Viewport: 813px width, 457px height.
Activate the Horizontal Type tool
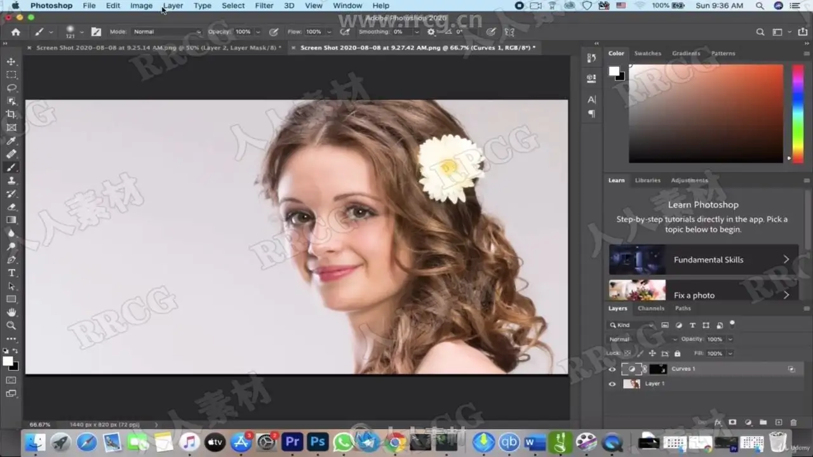(x=11, y=273)
